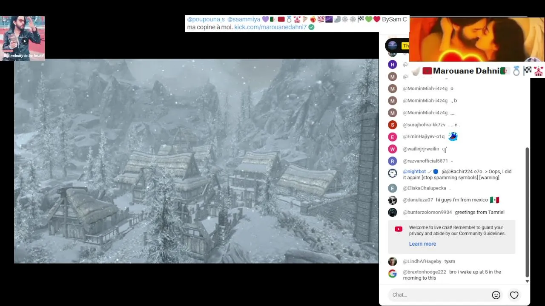Viewport: 545px width, 306px height.
Task: Click the 'BySam C' text in banner
Action: point(394,20)
